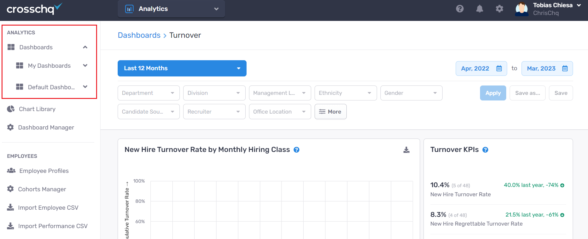Screen dimensions: 588x239
Task: Click '40.0% last year, -74%' text
Action: (x=531, y=185)
